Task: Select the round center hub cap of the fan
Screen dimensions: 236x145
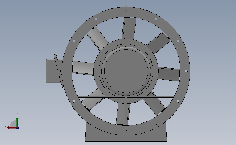Action: tap(126, 71)
